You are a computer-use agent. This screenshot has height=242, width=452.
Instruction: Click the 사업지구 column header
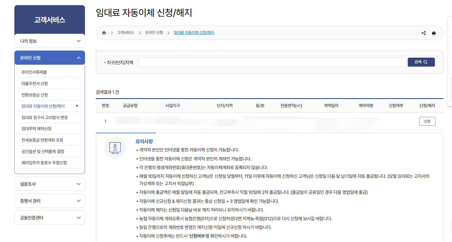(173, 106)
